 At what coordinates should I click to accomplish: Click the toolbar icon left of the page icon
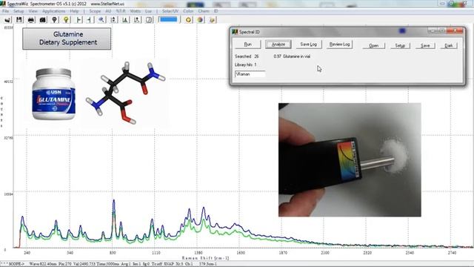136,20
